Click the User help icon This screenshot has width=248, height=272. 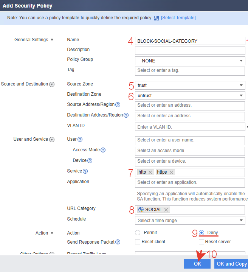click(x=80, y=140)
